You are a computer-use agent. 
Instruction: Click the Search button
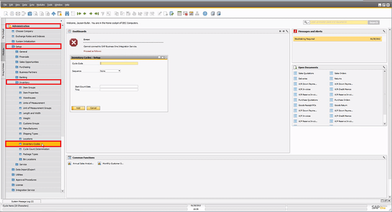point(374,22)
